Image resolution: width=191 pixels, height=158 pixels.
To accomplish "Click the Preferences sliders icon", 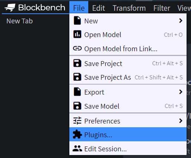I will pyautogui.click(x=77, y=121).
